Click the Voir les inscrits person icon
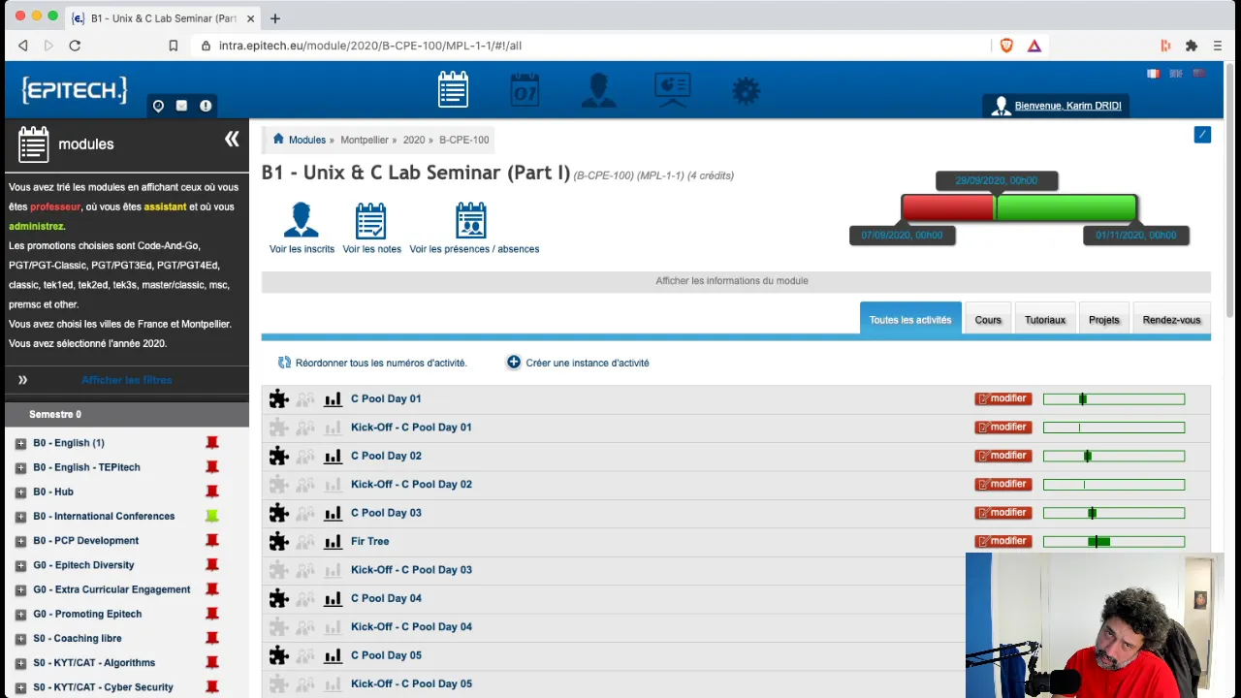Viewport: 1241px width, 698px height. pos(301,219)
